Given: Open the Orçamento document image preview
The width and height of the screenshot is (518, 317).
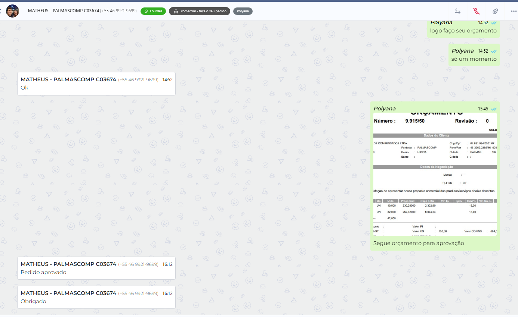Looking at the screenshot, I should pos(435,174).
